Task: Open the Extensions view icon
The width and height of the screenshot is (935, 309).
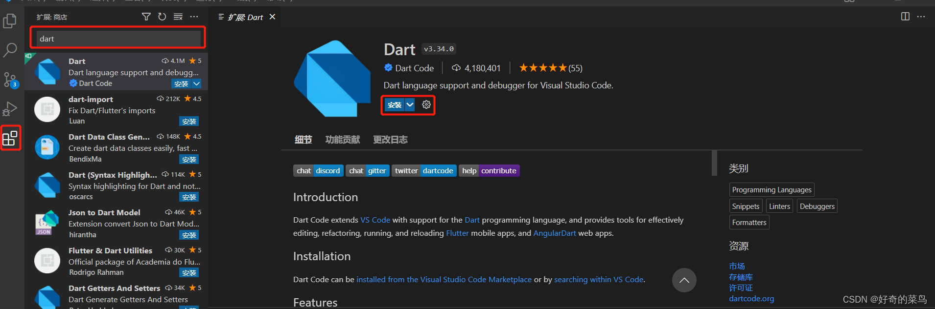Action: (10, 138)
